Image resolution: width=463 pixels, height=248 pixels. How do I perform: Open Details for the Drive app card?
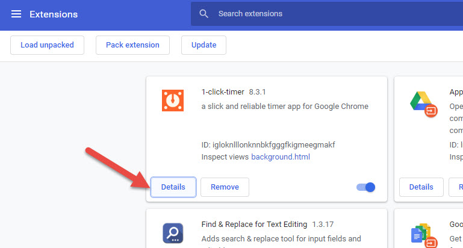click(421, 187)
